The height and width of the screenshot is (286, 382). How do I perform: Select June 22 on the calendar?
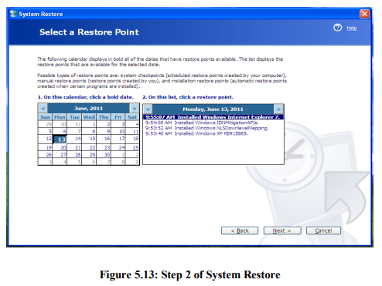(89, 147)
